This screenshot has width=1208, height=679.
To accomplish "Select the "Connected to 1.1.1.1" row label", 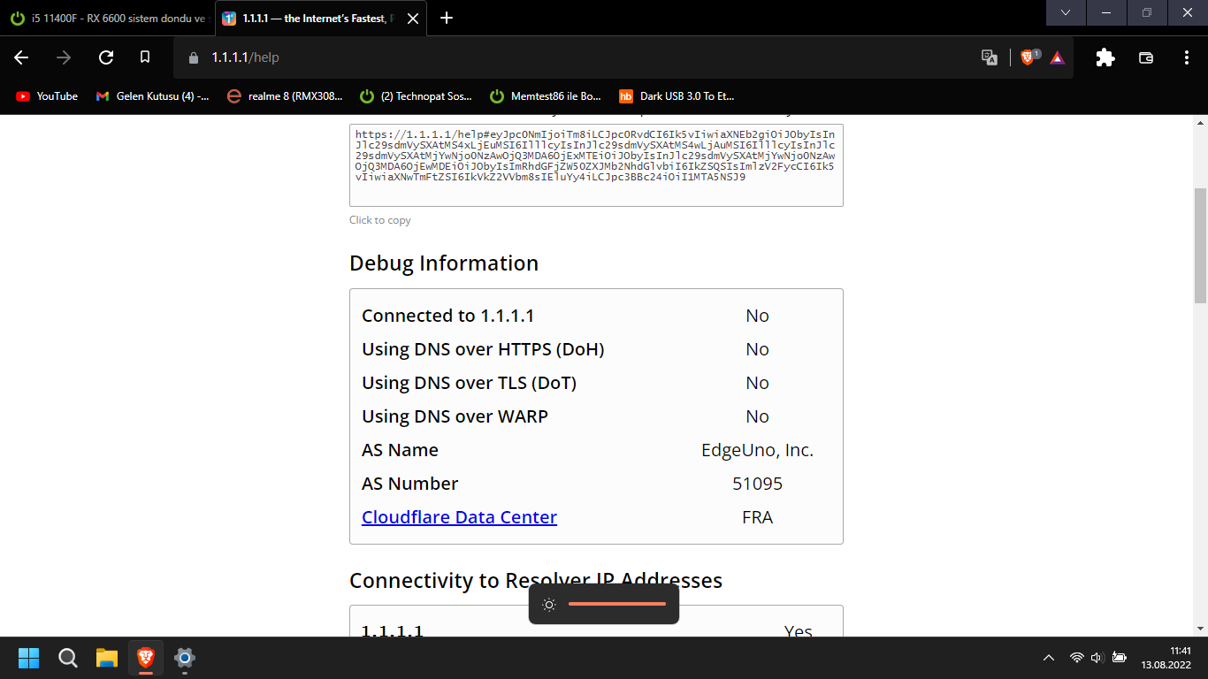I will [x=448, y=316].
